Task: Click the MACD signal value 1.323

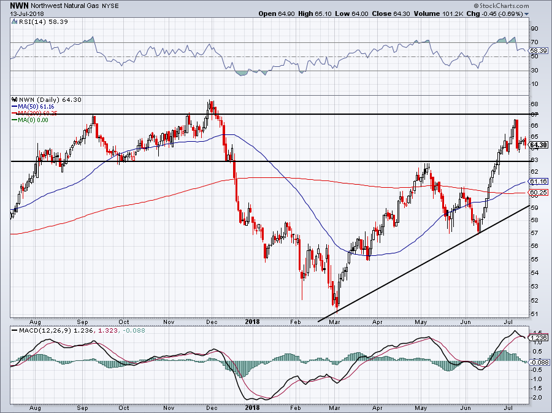Action: click(x=109, y=331)
